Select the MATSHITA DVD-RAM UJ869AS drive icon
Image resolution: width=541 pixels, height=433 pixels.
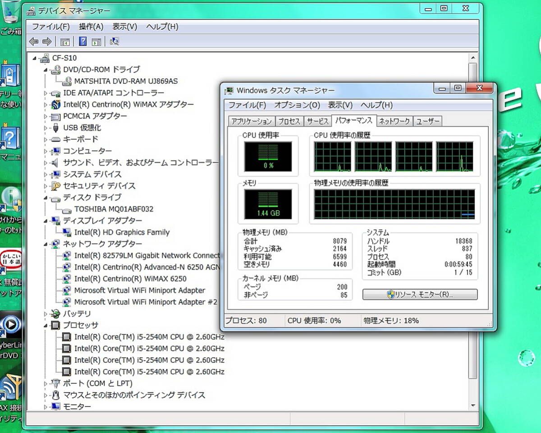point(67,81)
